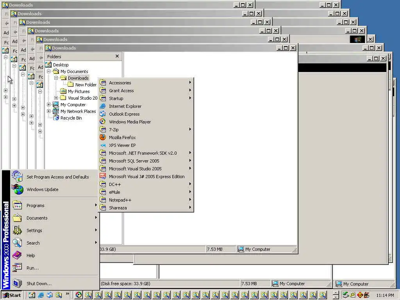Expand Microsoft Visual Studio 2005 submenu
The width and height of the screenshot is (400, 300).
click(146, 169)
